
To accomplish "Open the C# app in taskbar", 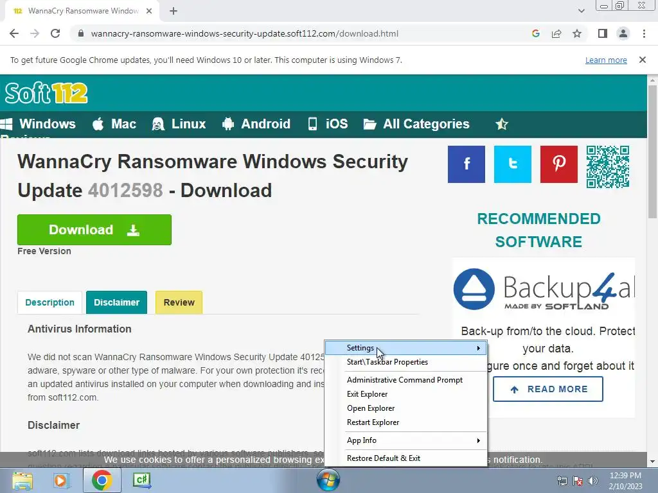I will click(x=142, y=480).
